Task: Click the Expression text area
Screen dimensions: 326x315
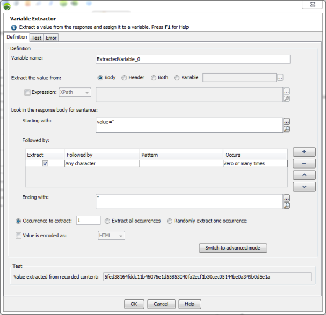Action: coord(190,95)
